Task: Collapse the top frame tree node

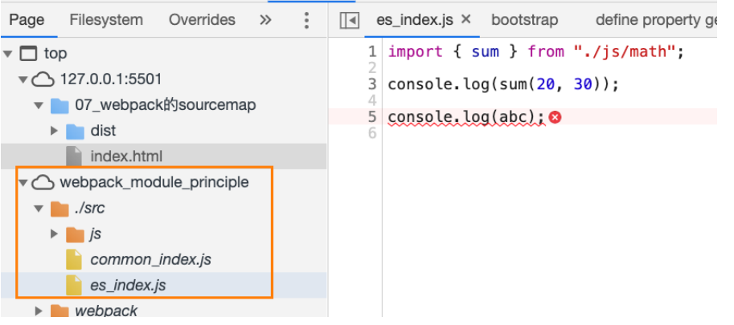Action: (8, 54)
